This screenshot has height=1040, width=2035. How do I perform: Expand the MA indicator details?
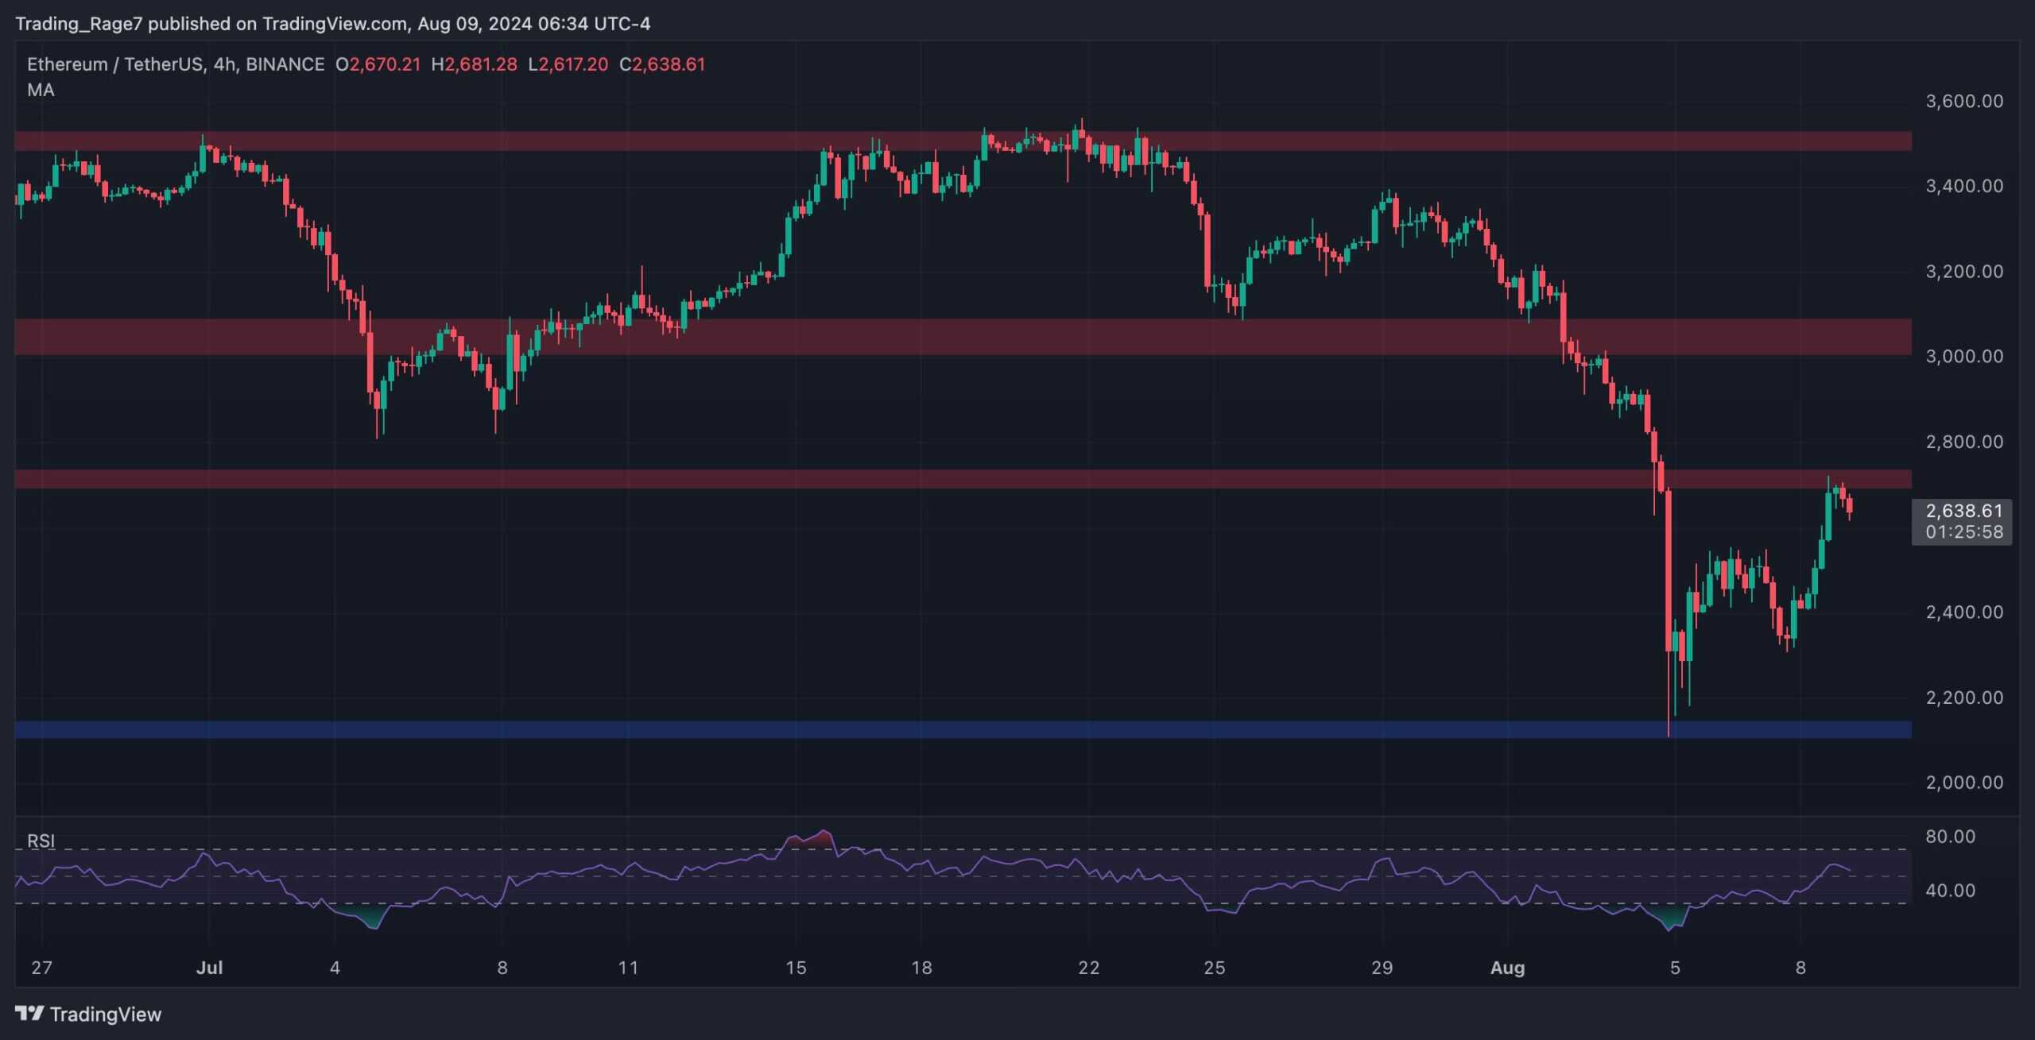click(42, 90)
